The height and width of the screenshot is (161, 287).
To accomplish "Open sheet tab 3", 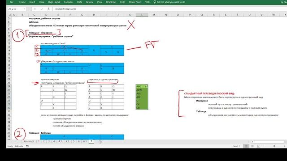I will [x=49, y=141].
